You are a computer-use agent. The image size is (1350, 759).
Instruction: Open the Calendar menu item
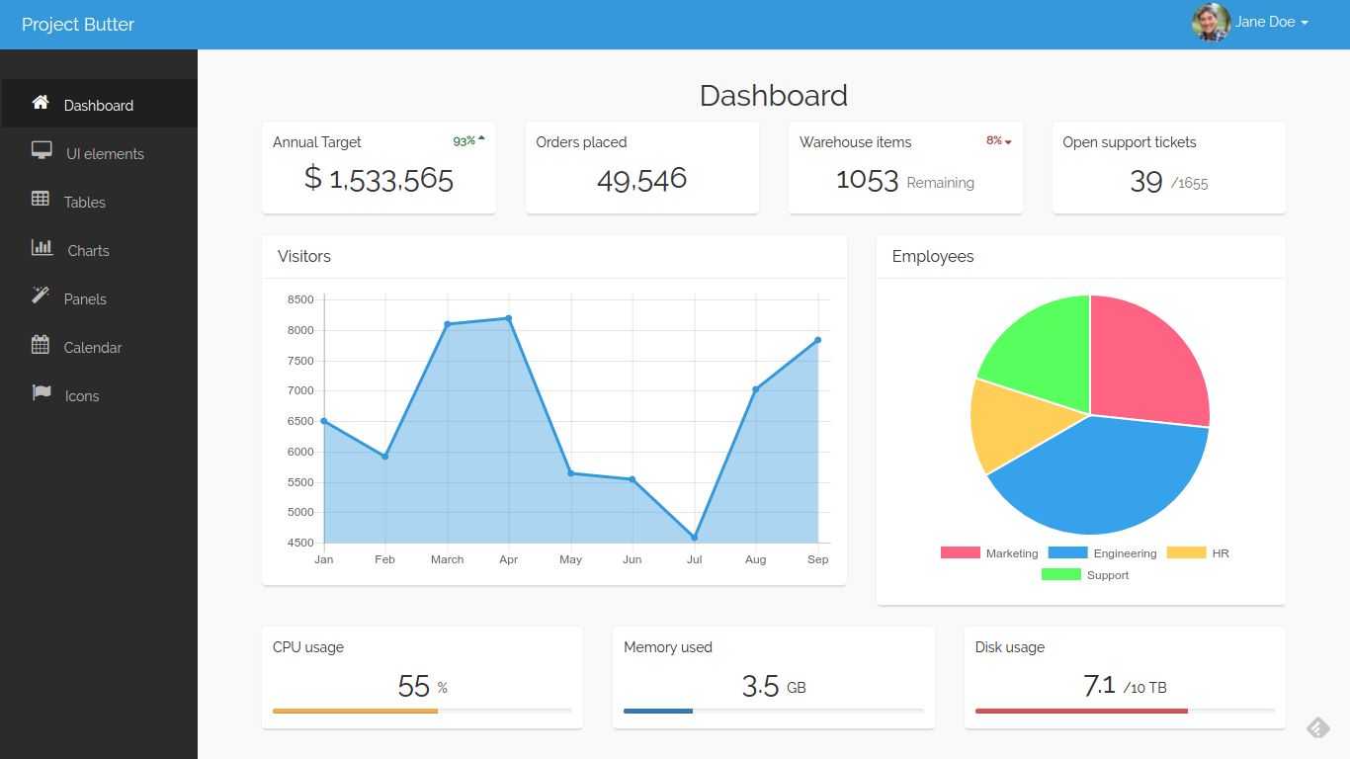click(93, 348)
